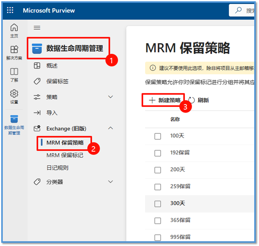This screenshot has width=259, height=246.
Task: Click the 分类器 label text
Action: tap(55, 182)
